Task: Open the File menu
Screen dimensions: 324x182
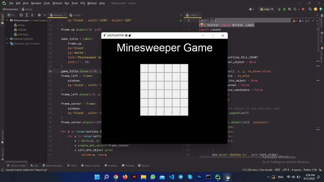Action: click(11, 3)
